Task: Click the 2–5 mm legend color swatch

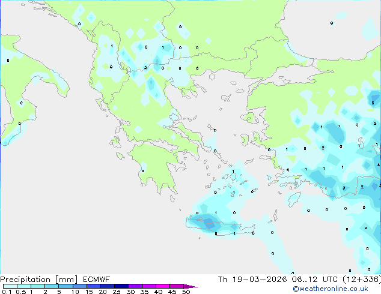Action: pos(52,286)
